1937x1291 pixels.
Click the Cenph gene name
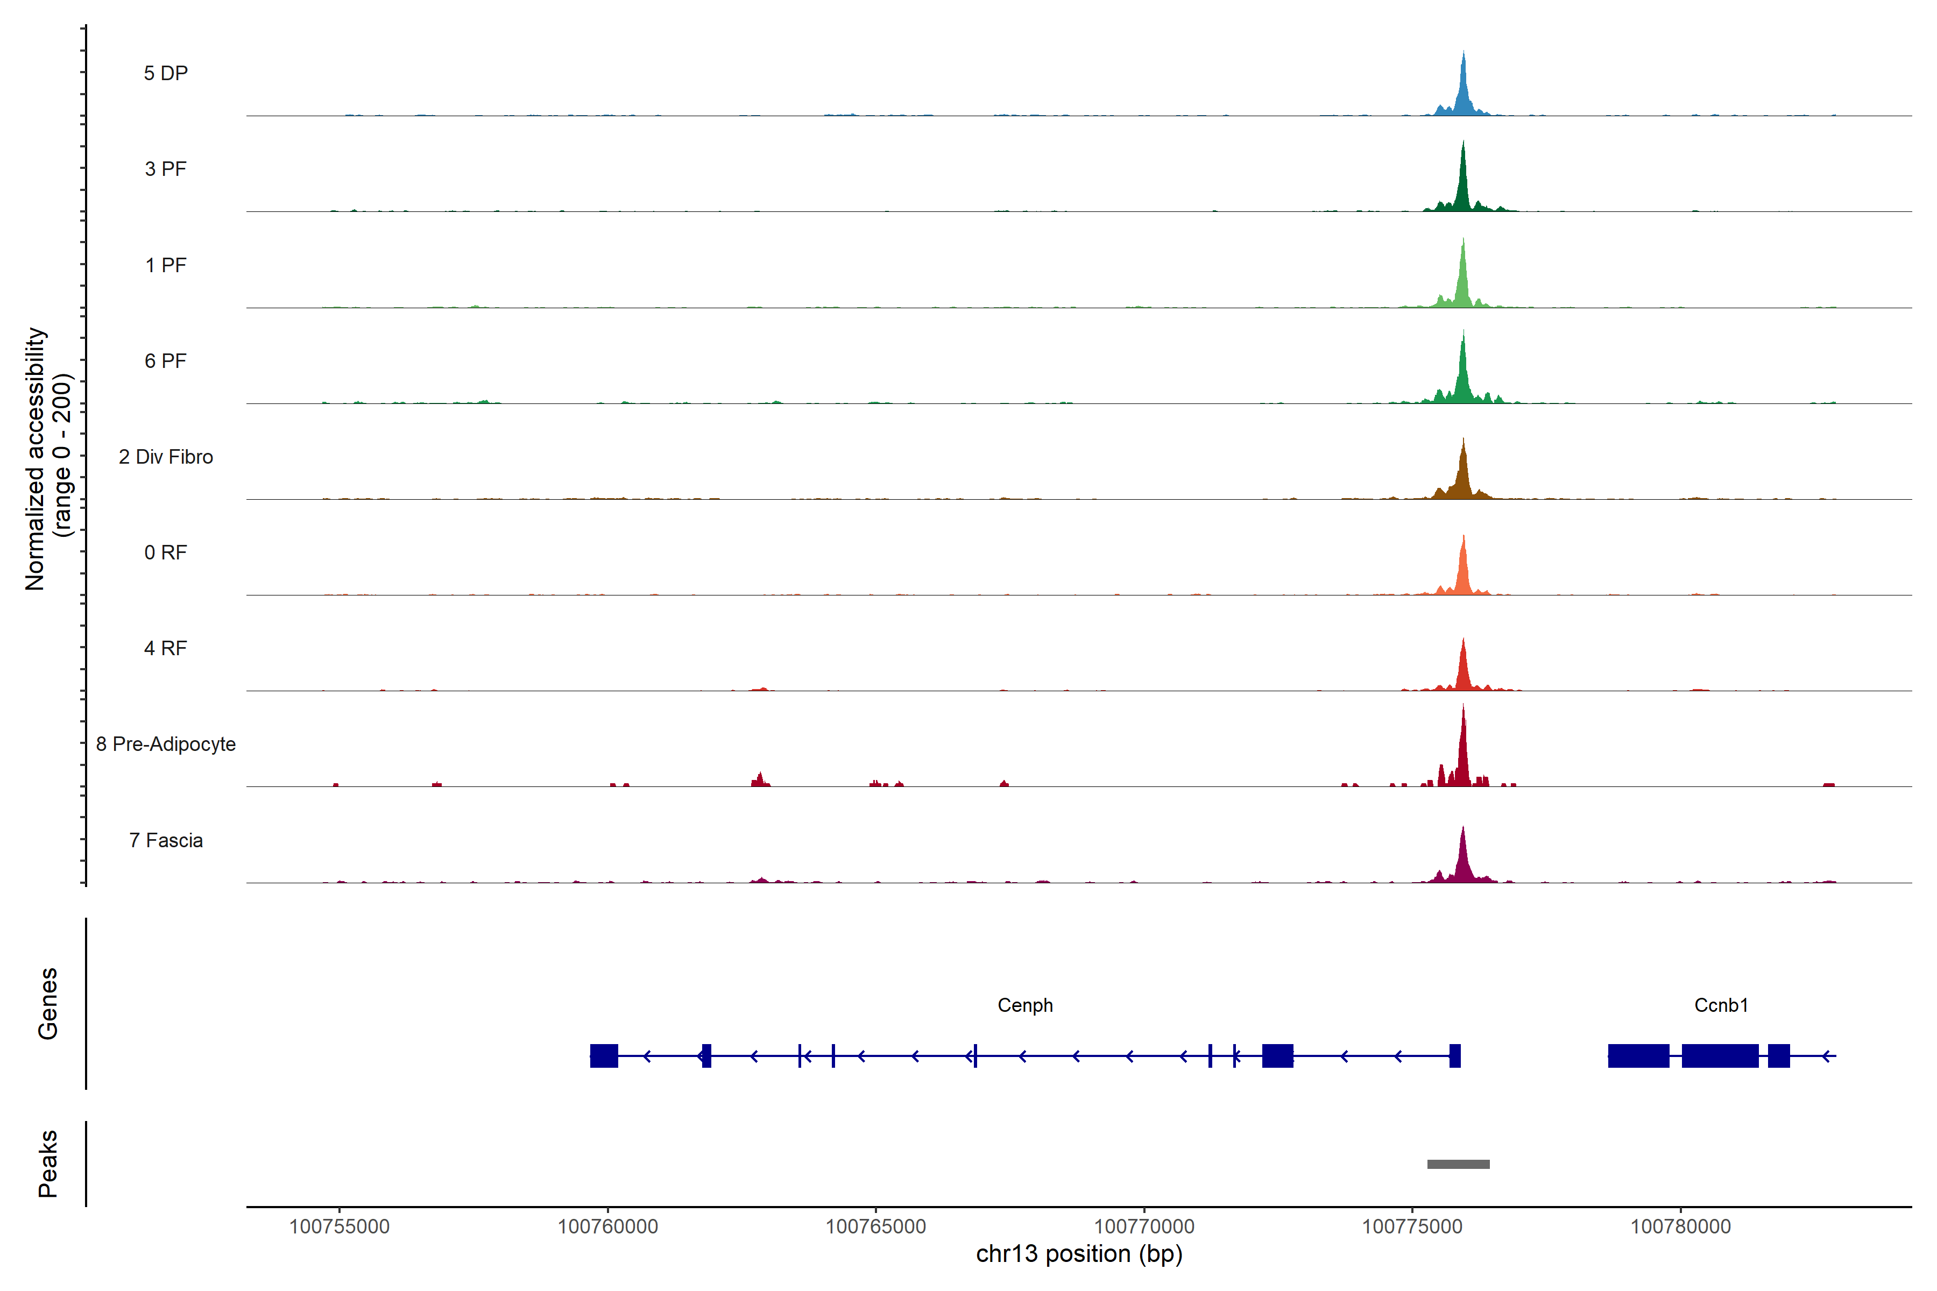tap(1024, 1004)
